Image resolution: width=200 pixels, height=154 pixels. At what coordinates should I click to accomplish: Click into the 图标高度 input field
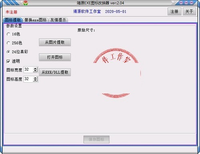(x=28, y=79)
